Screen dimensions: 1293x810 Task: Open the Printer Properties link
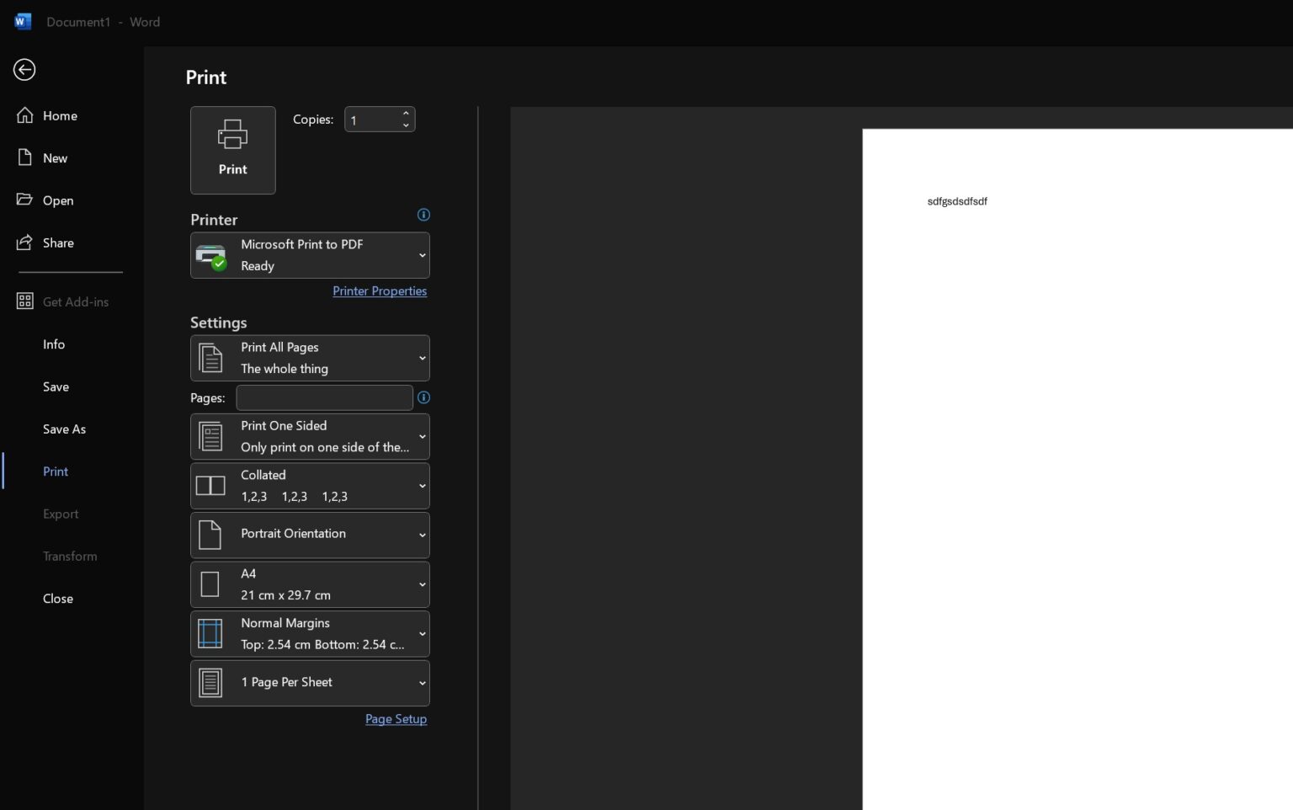click(x=380, y=290)
